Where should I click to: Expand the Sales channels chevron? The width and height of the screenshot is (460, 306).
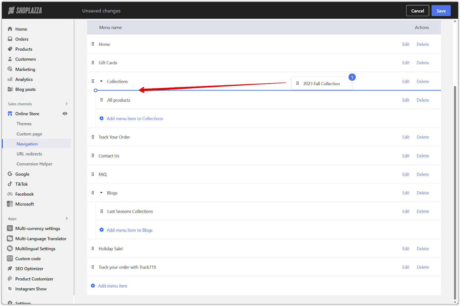click(x=67, y=104)
